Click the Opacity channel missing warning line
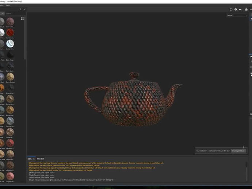Screen dimensions: 252x189 point(92,168)
